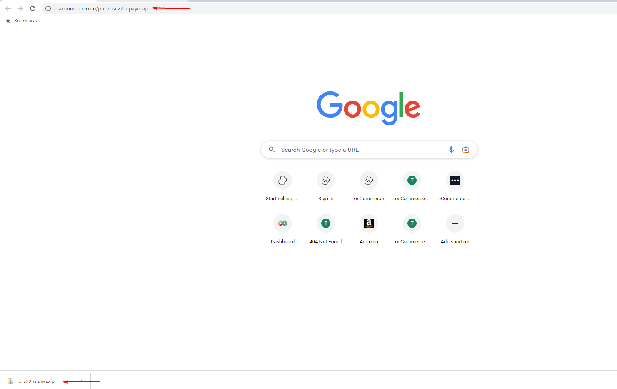Screen dimensions: 617x389
Task: Open the Sign In shortcut
Action: pyautogui.click(x=326, y=186)
